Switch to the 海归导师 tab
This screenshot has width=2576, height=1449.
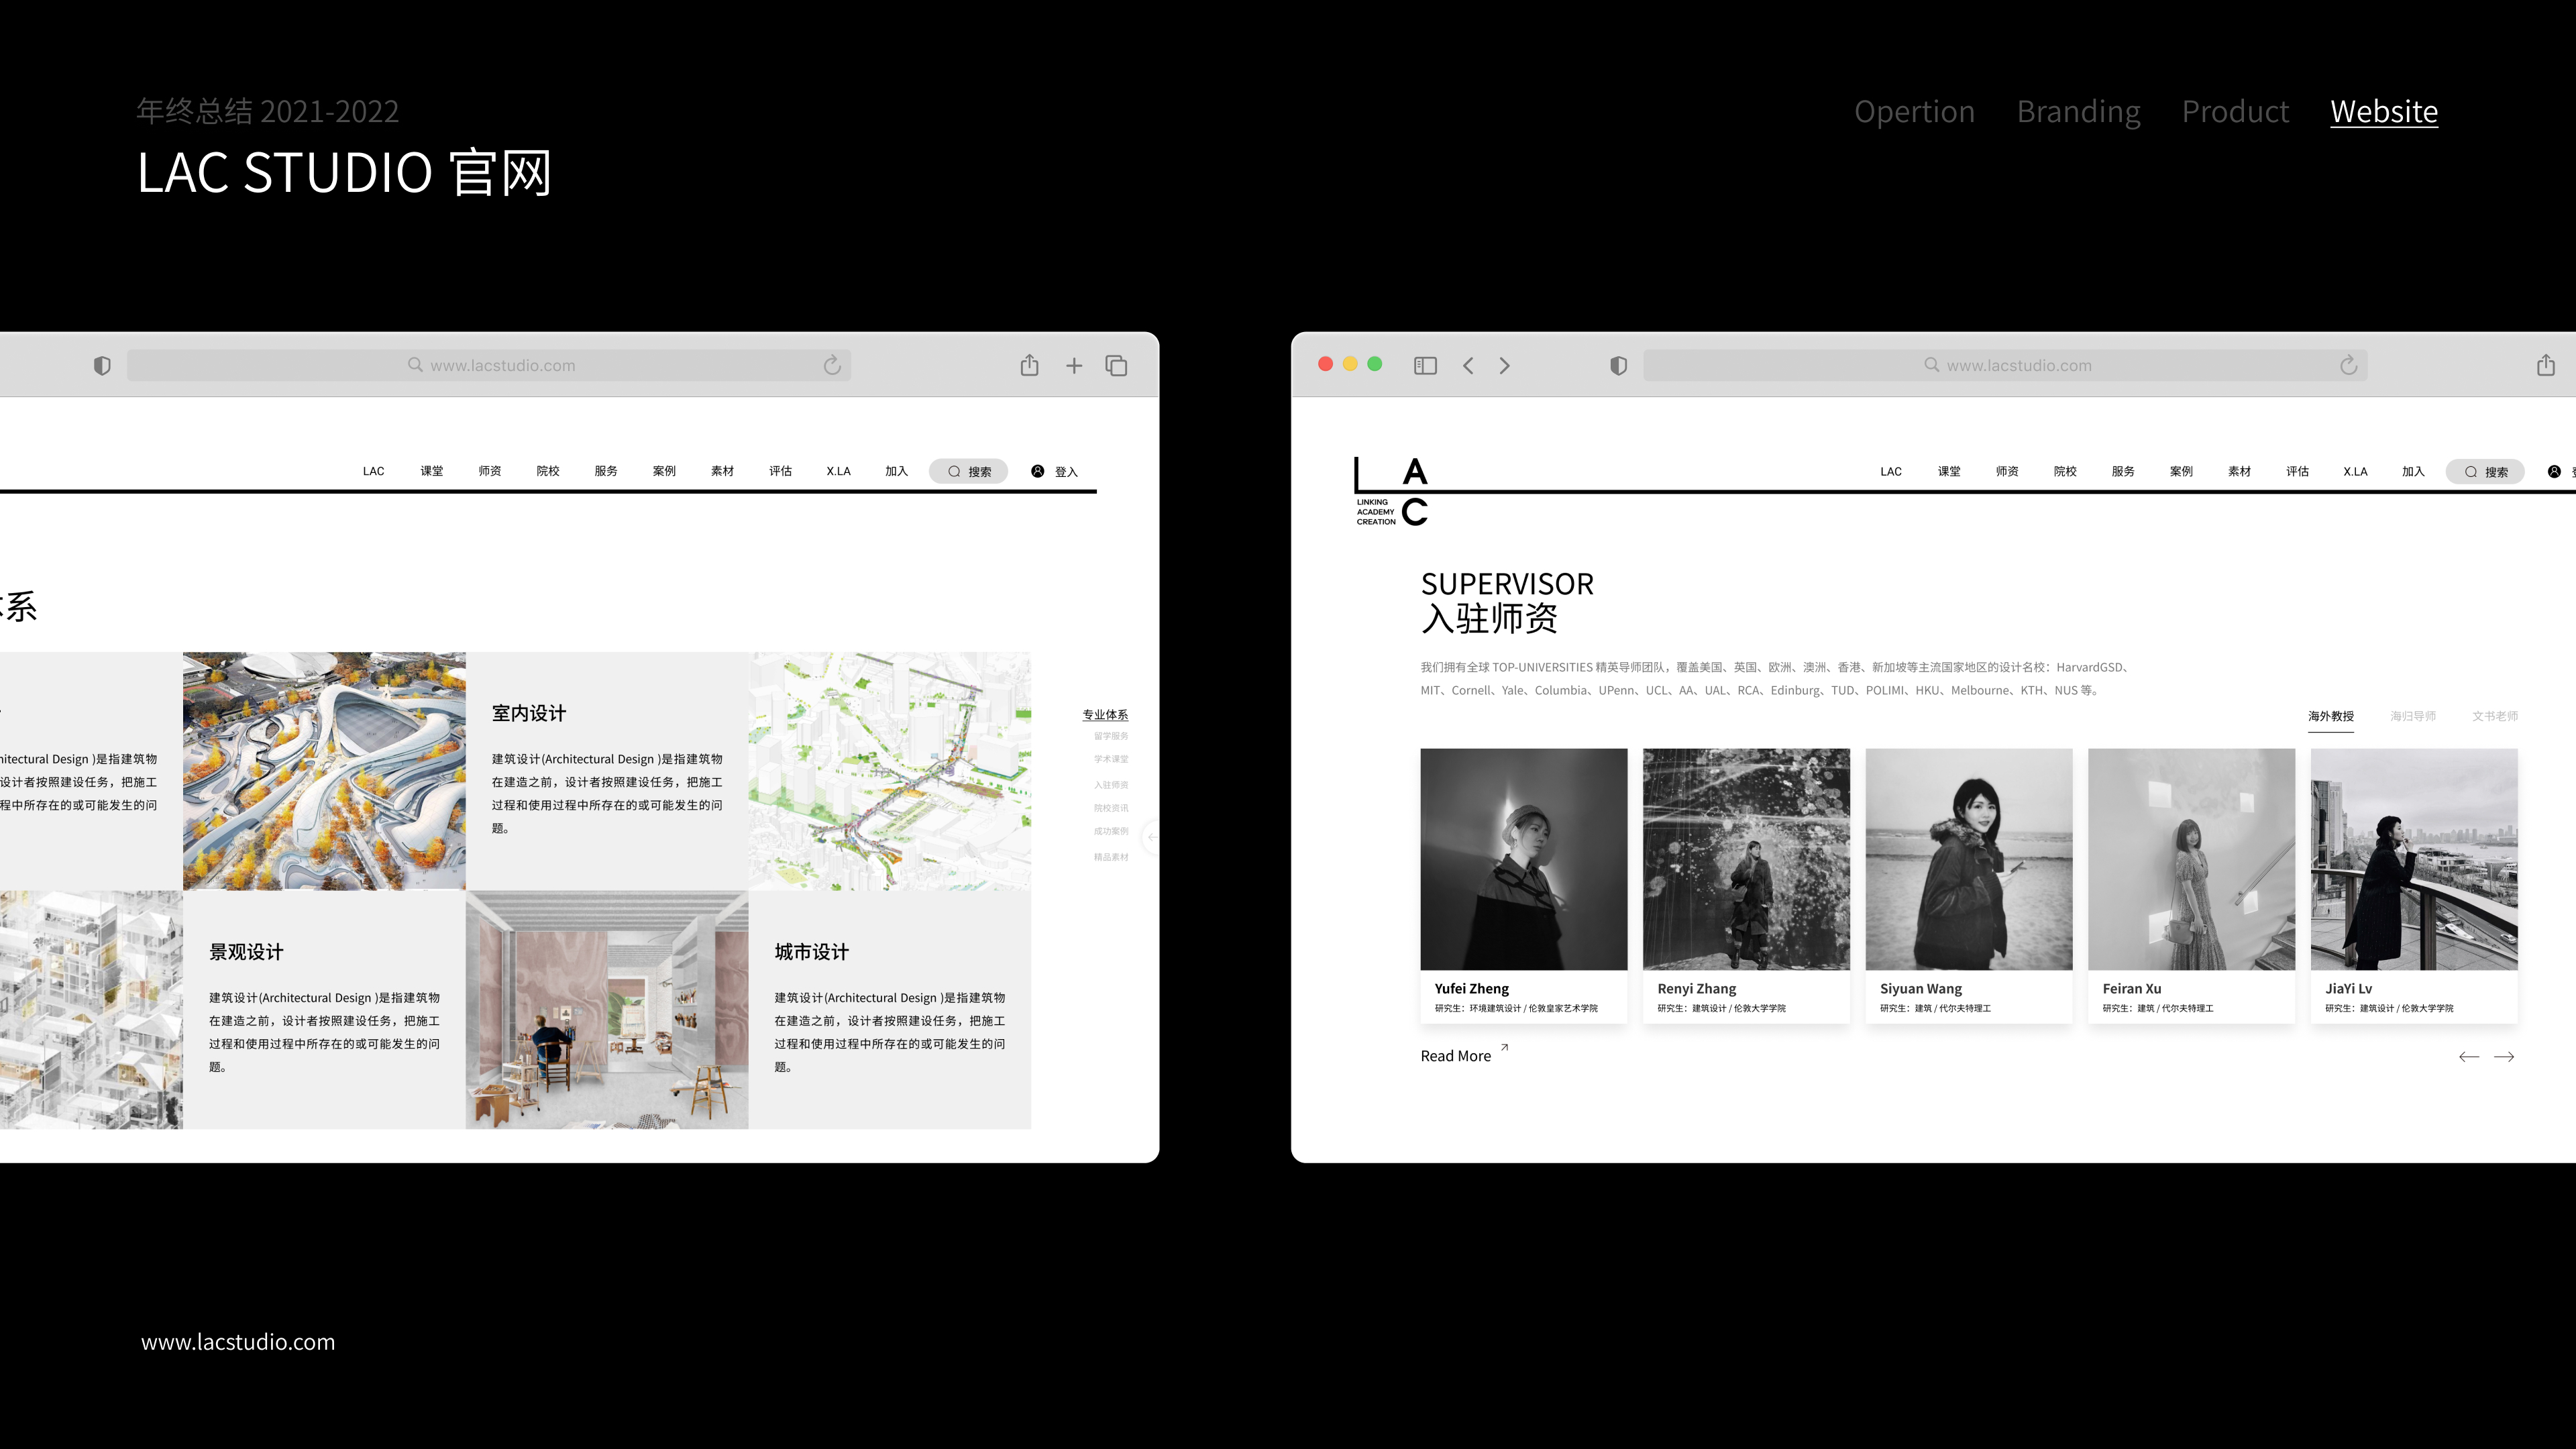(x=2412, y=716)
